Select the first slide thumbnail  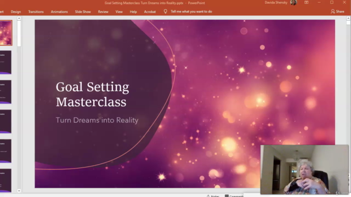(6, 33)
